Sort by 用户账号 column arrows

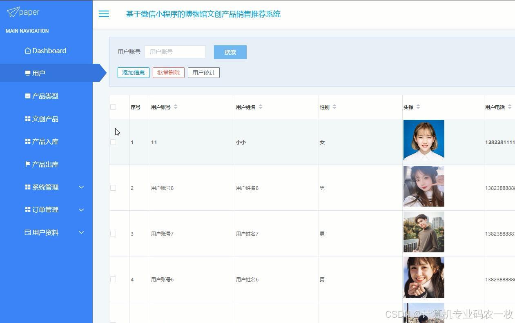(x=176, y=107)
